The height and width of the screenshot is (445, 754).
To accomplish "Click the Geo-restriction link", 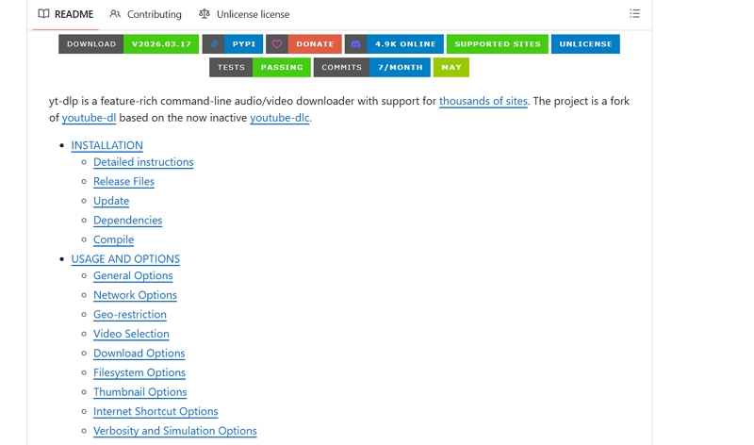I will pyautogui.click(x=130, y=315).
